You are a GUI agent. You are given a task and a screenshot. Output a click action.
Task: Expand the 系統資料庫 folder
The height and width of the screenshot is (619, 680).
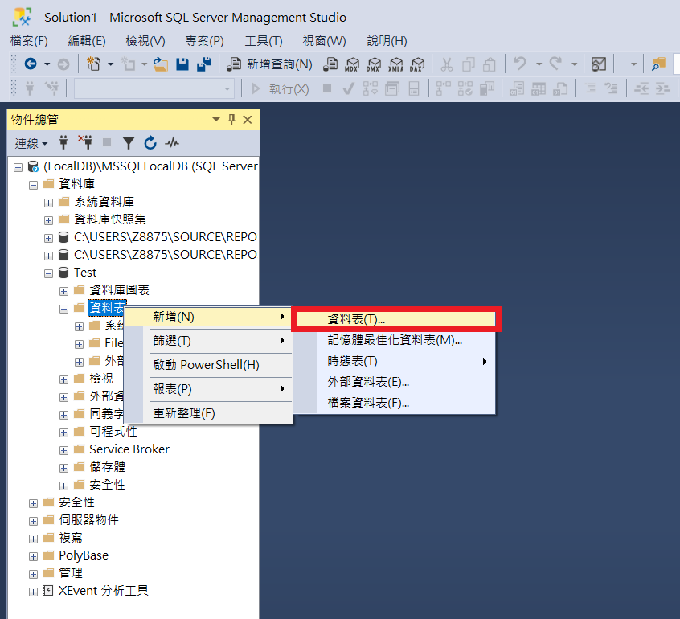(48, 203)
